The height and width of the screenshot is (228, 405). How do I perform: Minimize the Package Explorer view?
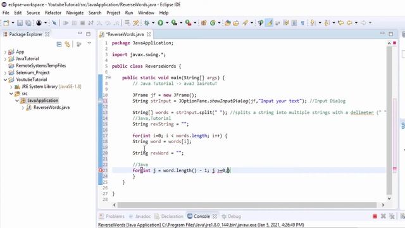[x=80, y=34]
